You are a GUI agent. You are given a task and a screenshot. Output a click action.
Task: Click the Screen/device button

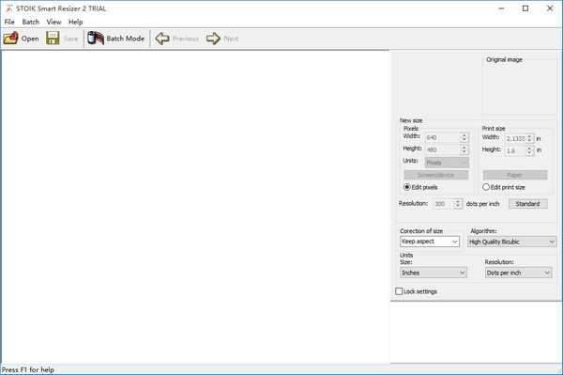pos(436,175)
